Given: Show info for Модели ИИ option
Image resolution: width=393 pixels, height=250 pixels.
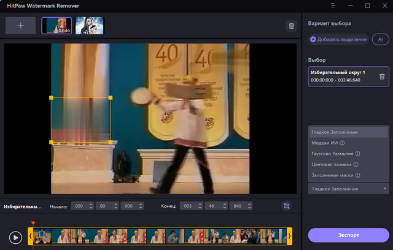Looking at the screenshot, I should click(342, 143).
